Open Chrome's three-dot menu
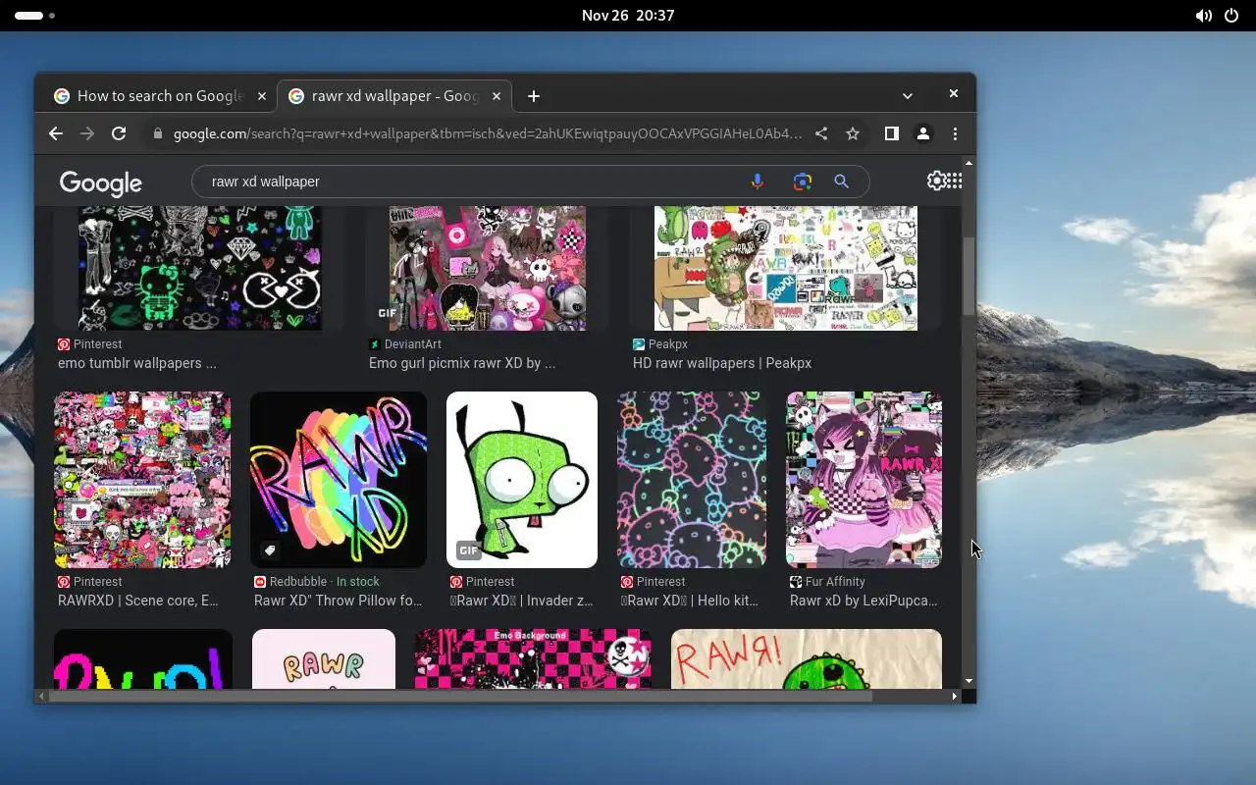The image size is (1256, 785). [x=955, y=133]
